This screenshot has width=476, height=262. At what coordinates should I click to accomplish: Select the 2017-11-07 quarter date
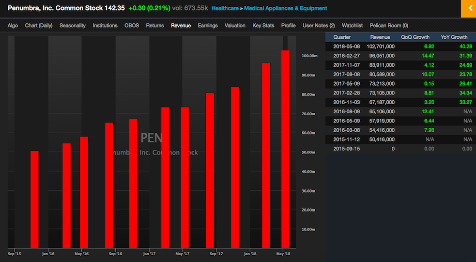(346, 65)
